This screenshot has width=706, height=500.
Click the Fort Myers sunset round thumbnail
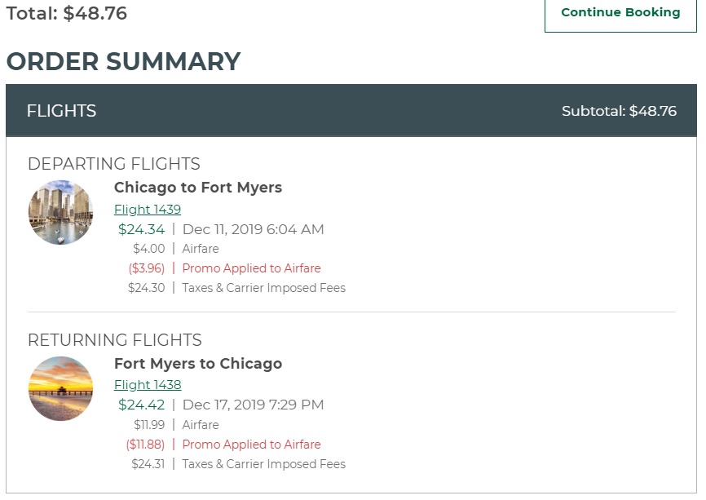(60, 388)
